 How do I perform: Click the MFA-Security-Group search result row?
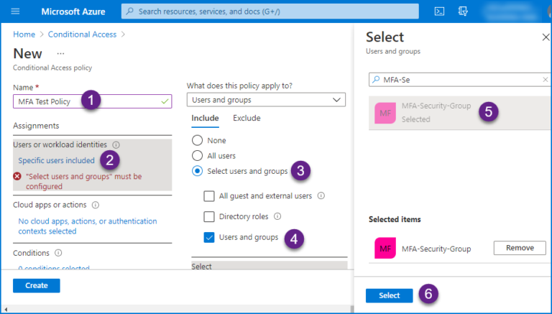pyautogui.click(x=459, y=113)
